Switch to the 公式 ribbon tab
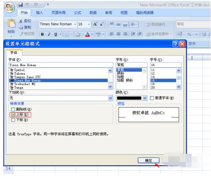Viewport: 211px width, 179px height. tap(78, 13)
